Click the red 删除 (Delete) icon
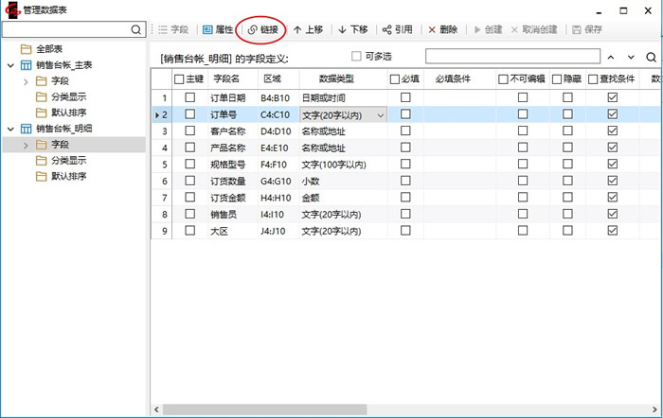Screen dimensions: 663x418 (442, 29)
